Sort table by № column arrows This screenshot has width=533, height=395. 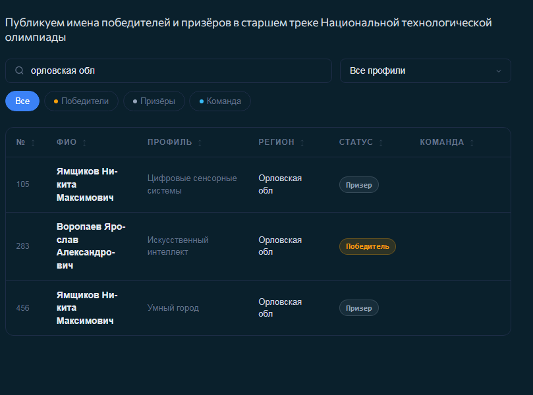(x=33, y=143)
